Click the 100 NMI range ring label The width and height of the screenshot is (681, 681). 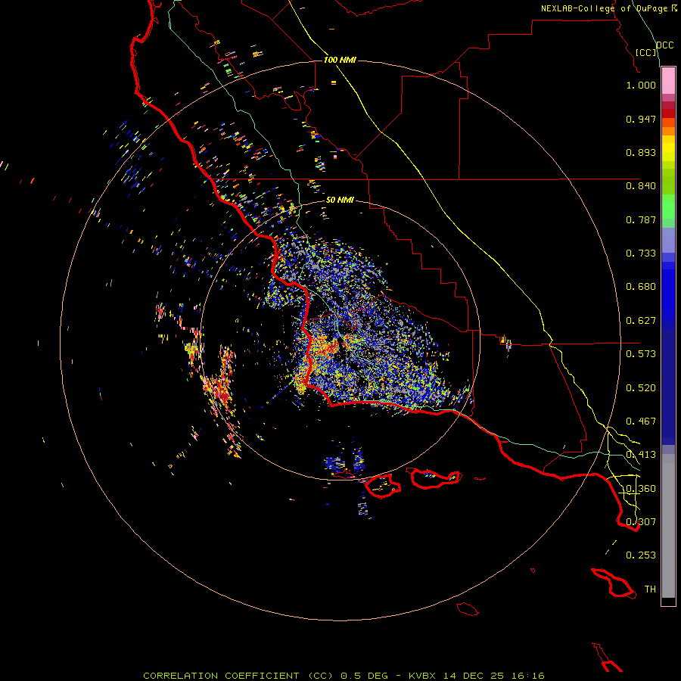coord(340,60)
